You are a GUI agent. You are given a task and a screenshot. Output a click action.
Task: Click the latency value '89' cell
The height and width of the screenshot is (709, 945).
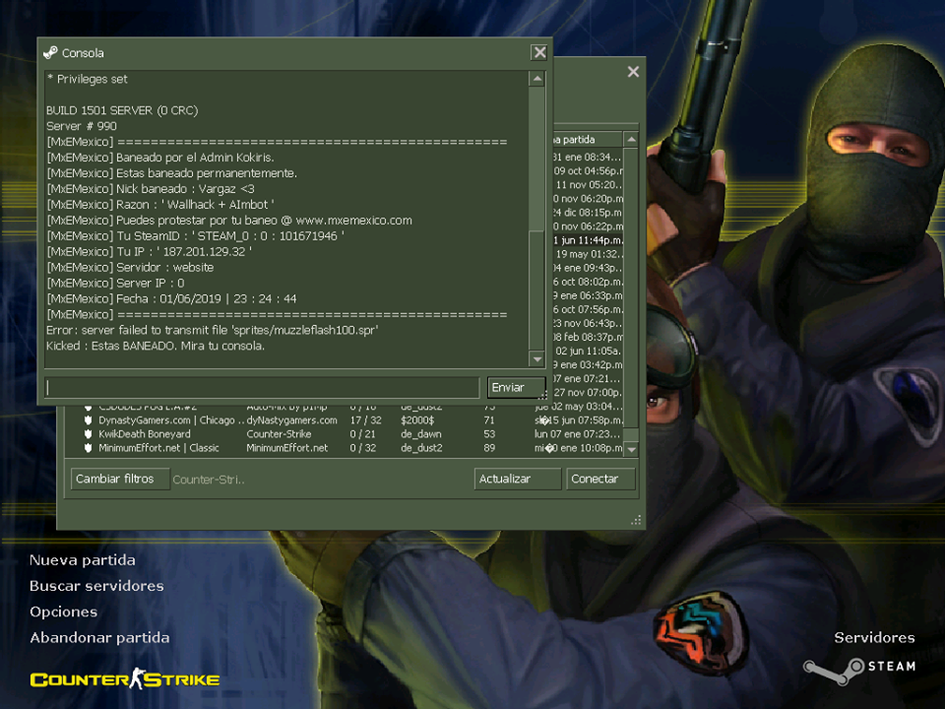tap(489, 448)
